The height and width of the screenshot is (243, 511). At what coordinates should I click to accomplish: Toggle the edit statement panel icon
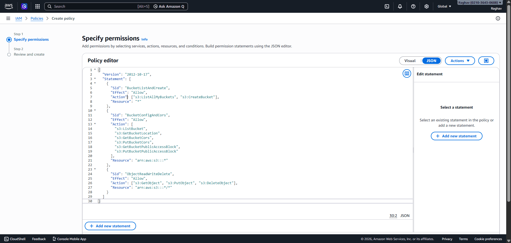(x=407, y=73)
